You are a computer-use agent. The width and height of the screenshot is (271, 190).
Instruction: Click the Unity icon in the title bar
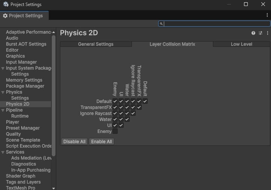[6, 4]
